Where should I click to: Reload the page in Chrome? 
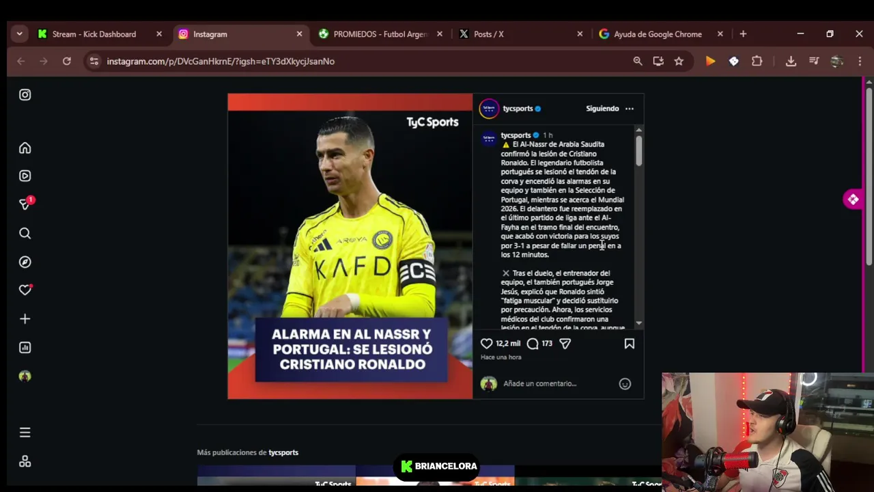(x=66, y=61)
